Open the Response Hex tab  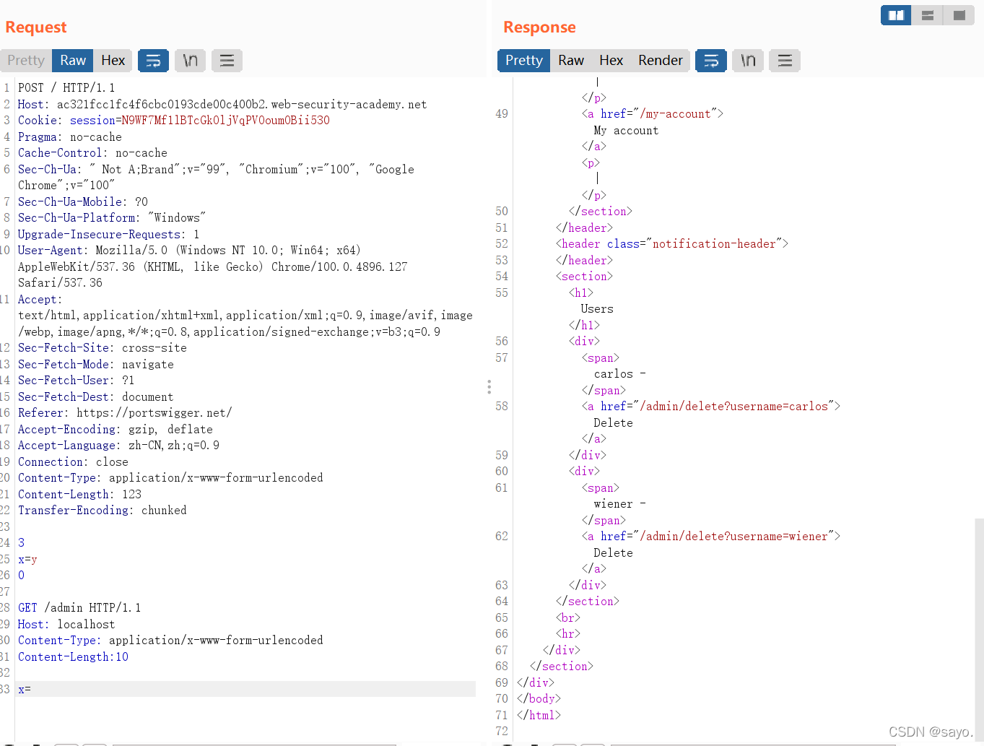[611, 61]
